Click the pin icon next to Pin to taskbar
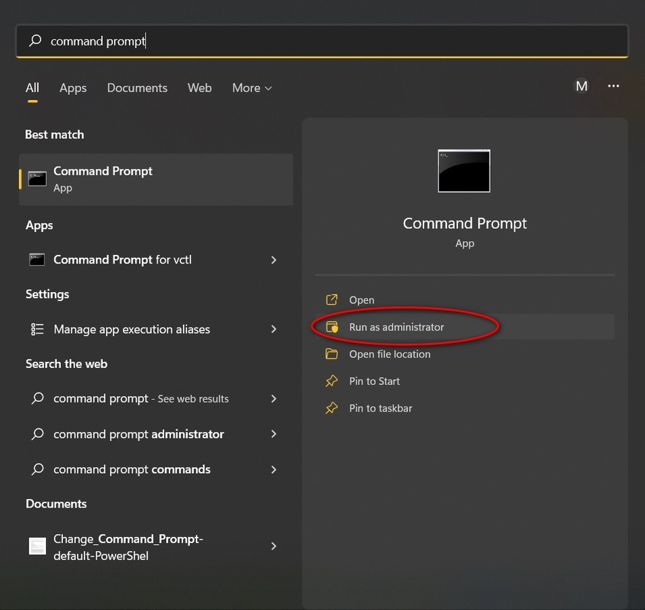 (331, 408)
